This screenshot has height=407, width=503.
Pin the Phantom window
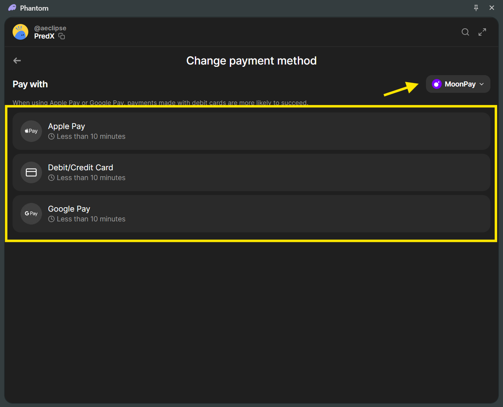pyautogui.click(x=476, y=8)
